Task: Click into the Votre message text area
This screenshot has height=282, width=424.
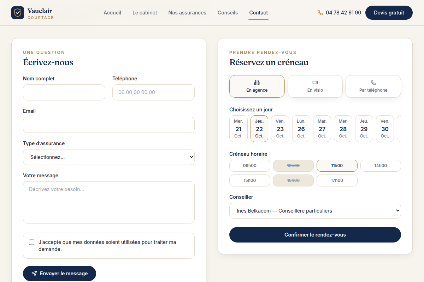Action: tap(109, 202)
